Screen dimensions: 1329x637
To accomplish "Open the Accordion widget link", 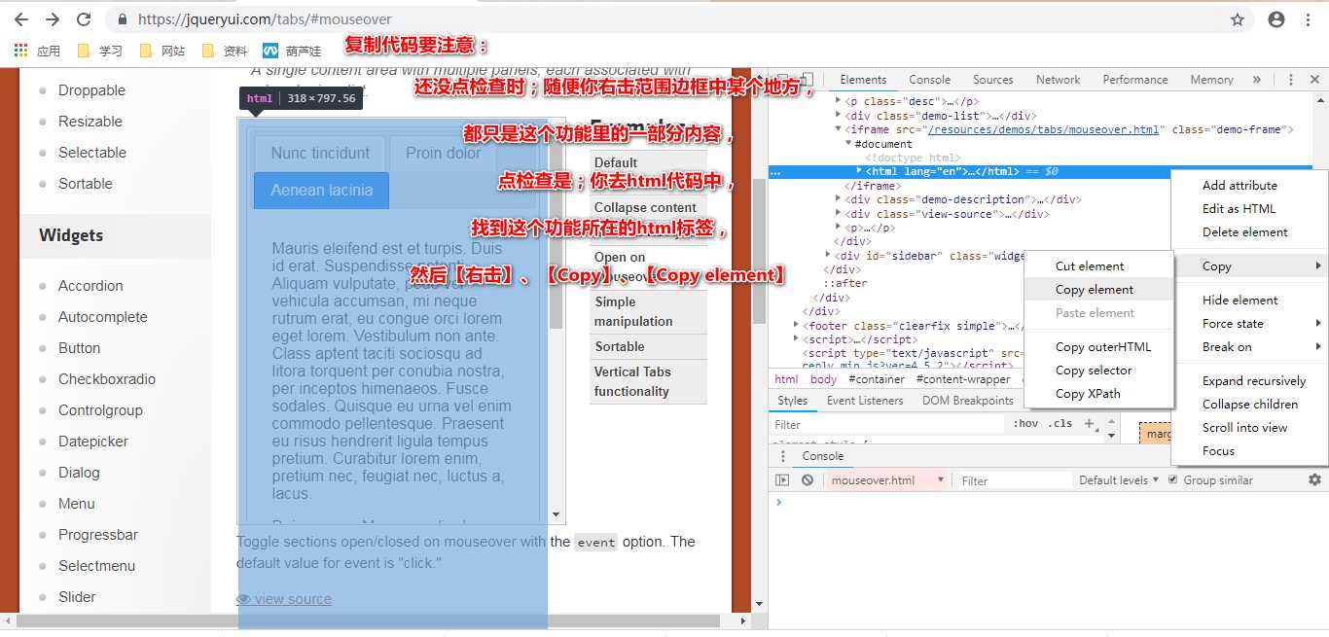I will click(x=90, y=286).
